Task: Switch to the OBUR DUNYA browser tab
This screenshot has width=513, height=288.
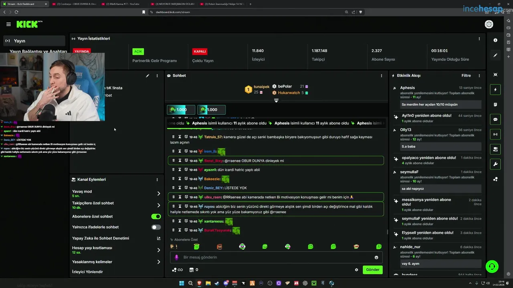Action: click(x=75, y=4)
